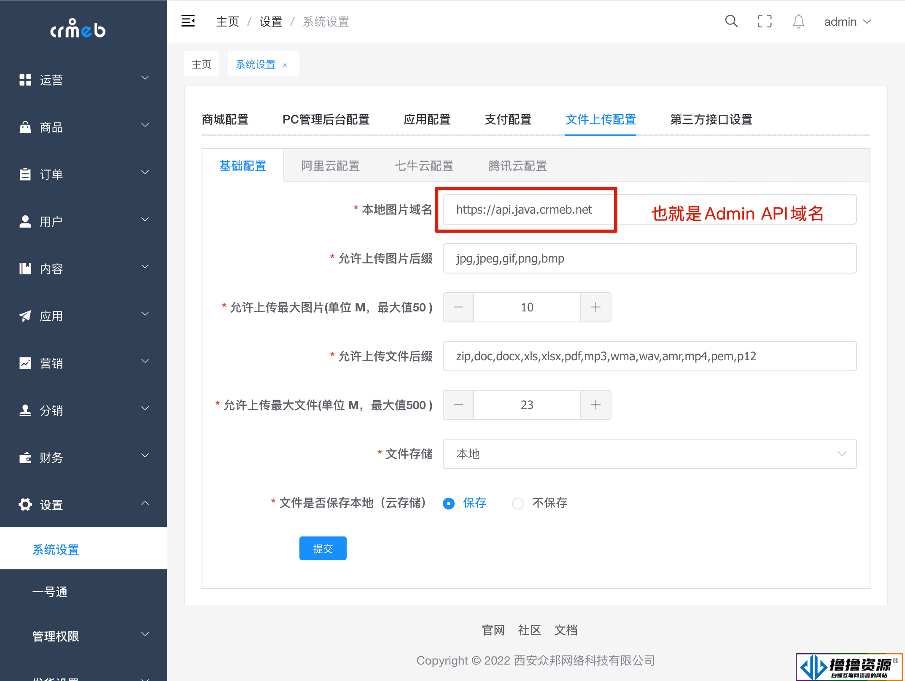905x681 pixels.
Task: Click the 订单 clipboard icon in sidebar
Action: 25,174
